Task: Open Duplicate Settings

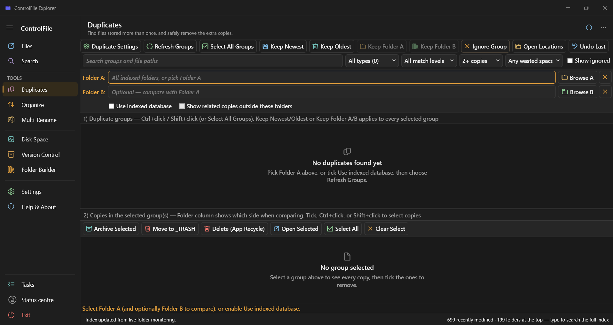Action: tap(111, 47)
